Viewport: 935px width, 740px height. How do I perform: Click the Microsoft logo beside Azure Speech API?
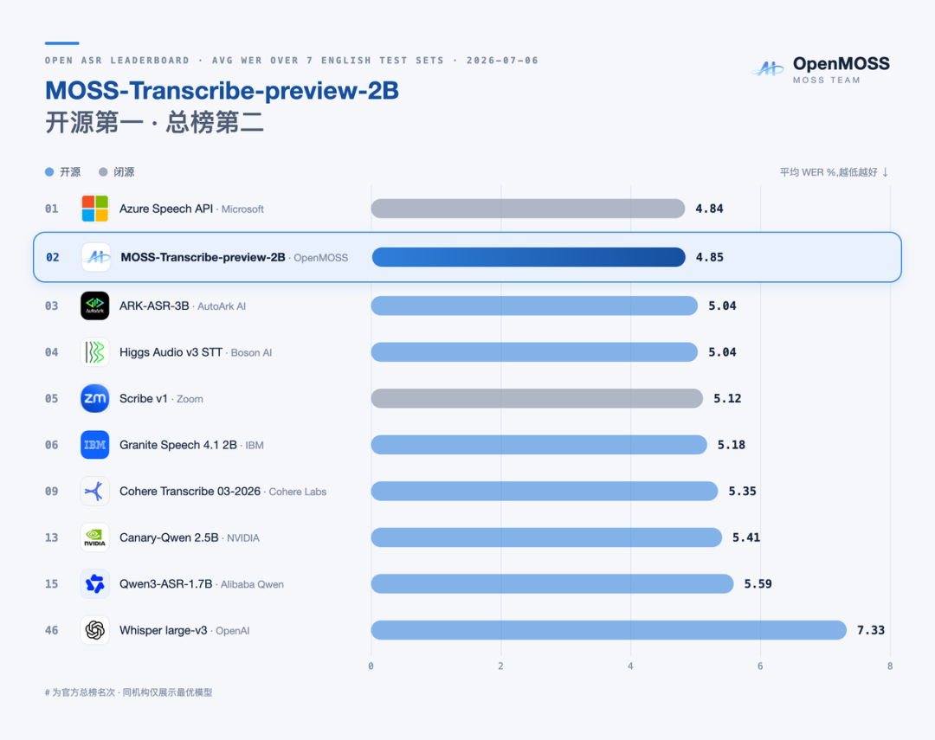pyautogui.click(x=95, y=209)
